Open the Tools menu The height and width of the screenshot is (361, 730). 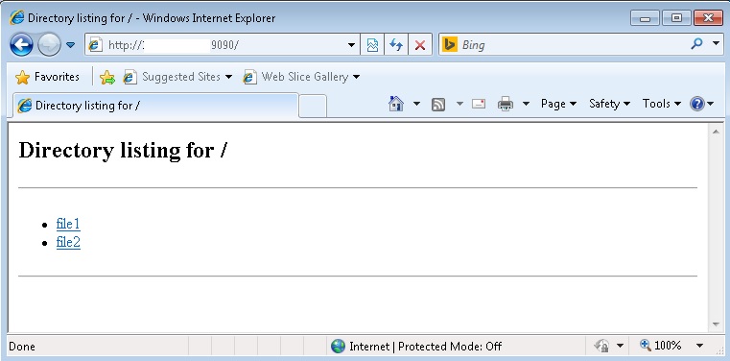pos(662,104)
